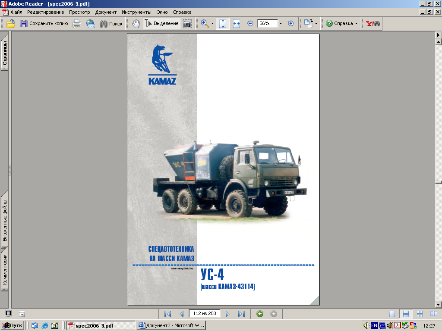The height and width of the screenshot is (331, 442).
Task: Launch Outlook Express from quick launch
Action: pyautogui.click(x=35, y=326)
